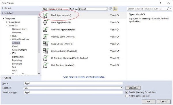The height and width of the screenshot is (105, 173).
Task: Select the LightSwitch tree item
Action: 18,57
